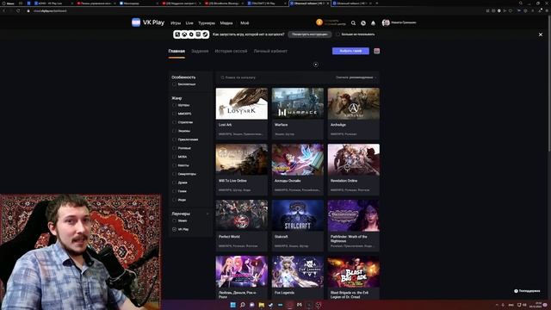Viewport: 551px width, 310px height.
Task: Open the sort by recommended dropdown
Action: (356, 77)
